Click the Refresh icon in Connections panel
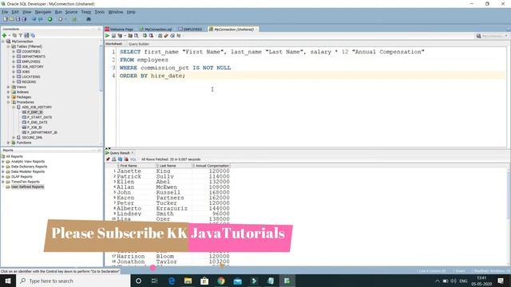This screenshot has width=511, height=287. click(x=14, y=35)
